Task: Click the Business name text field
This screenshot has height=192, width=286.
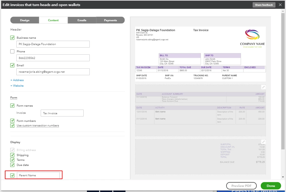Action: click(53, 44)
